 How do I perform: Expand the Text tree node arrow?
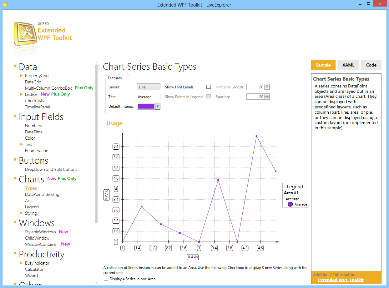click(21, 144)
